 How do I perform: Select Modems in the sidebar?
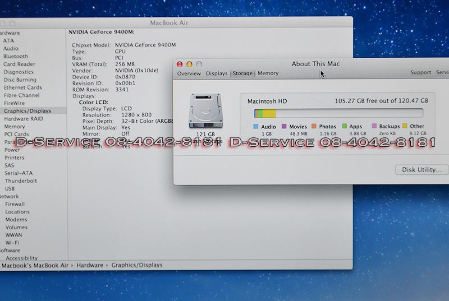16,220
